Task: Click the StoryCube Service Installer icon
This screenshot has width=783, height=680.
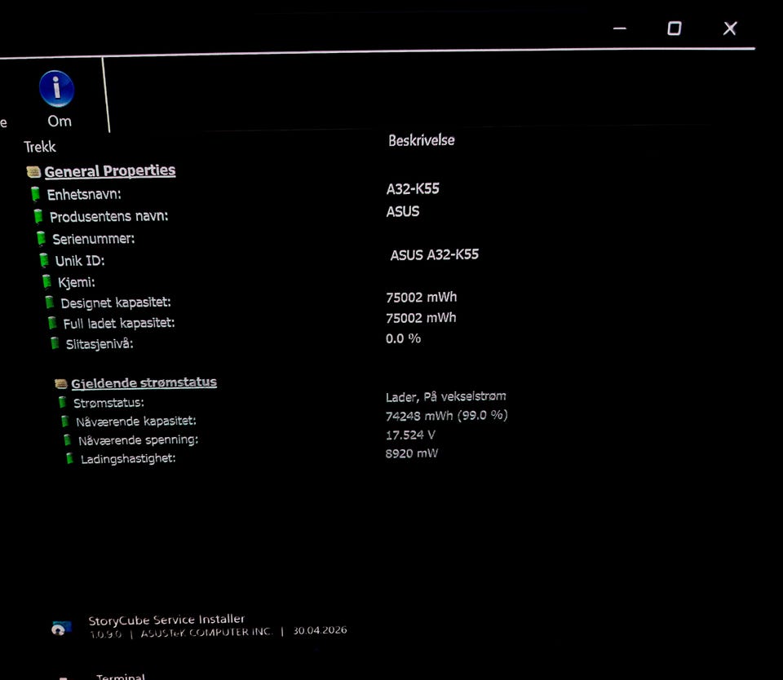Action: [61, 628]
